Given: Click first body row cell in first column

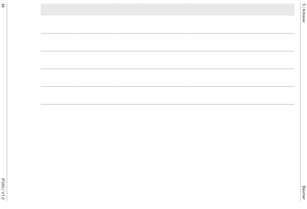Looking at the screenshot, I should coord(59,25).
